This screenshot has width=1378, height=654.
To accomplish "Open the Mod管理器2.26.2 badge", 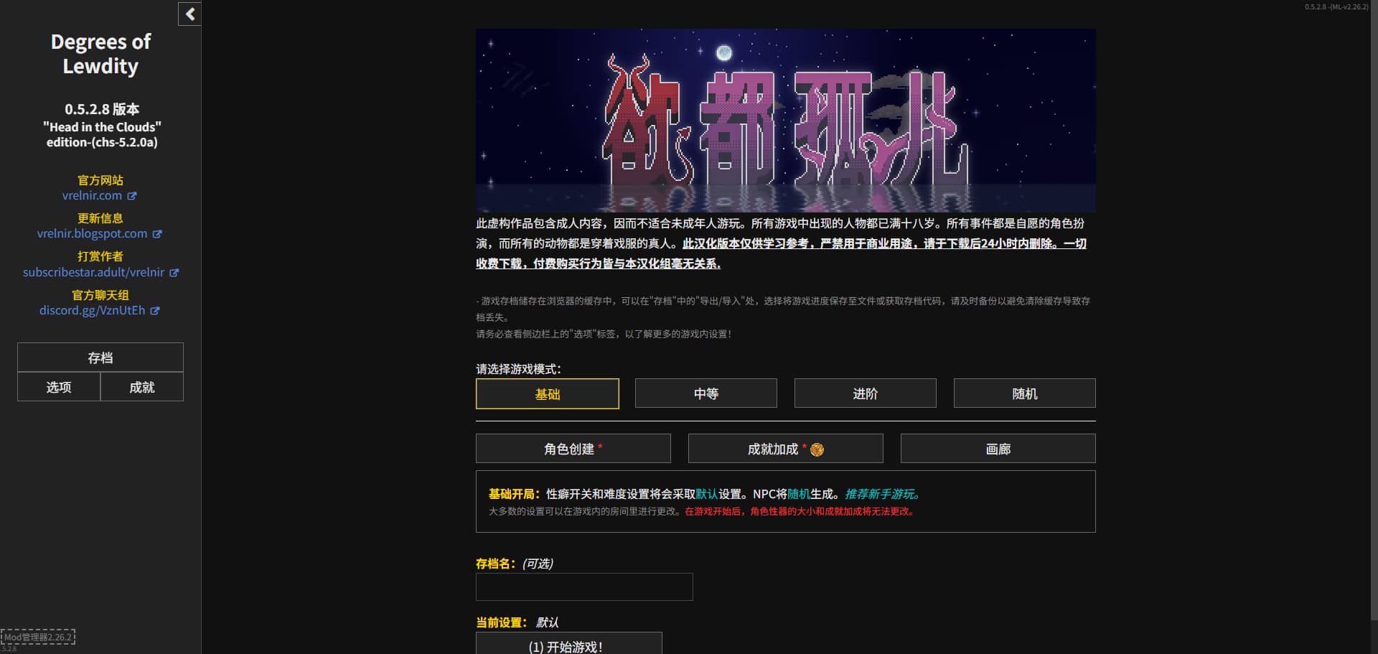I will coord(38,637).
